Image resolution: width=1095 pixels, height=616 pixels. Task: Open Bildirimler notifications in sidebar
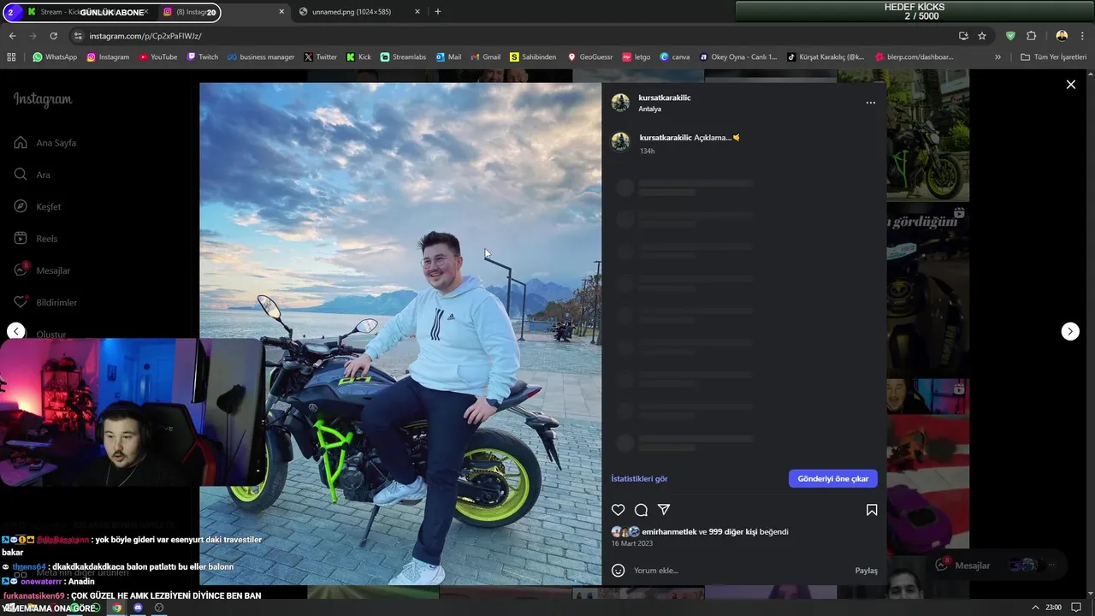pos(45,303)
